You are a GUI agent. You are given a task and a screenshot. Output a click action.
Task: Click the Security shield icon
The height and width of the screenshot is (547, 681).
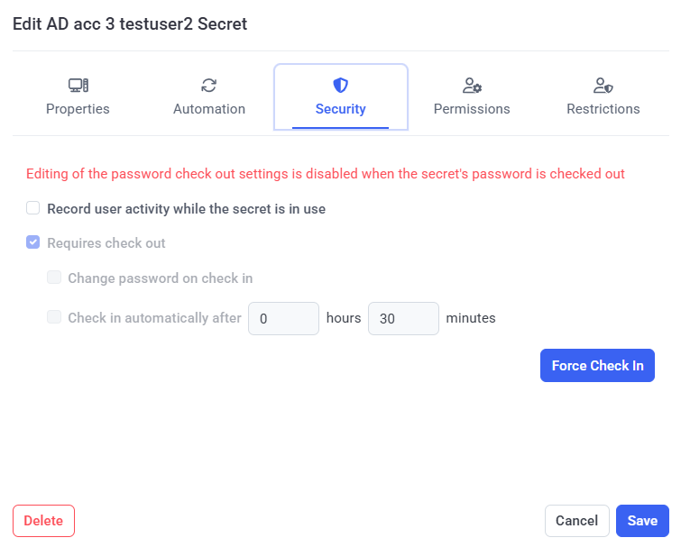pyautogui.click(x=341, y=86)
